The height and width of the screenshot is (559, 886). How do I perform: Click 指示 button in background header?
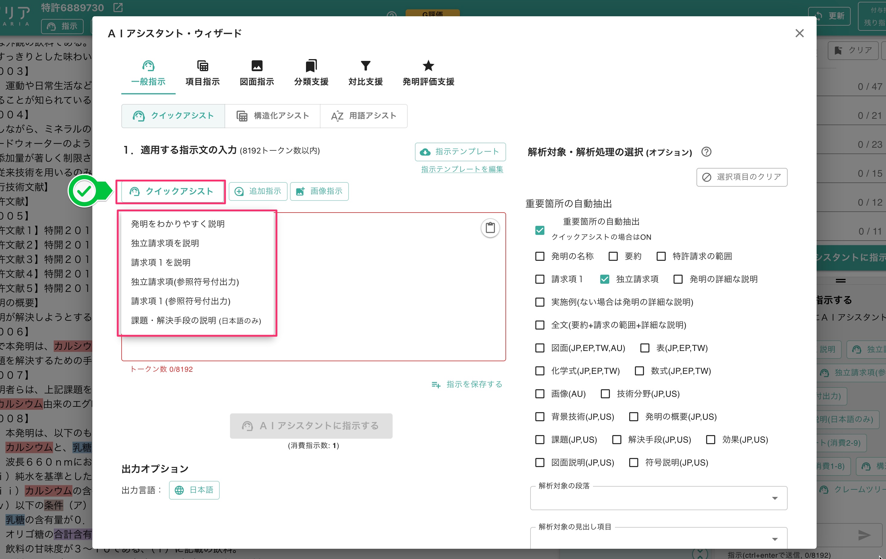click(62, 26)
